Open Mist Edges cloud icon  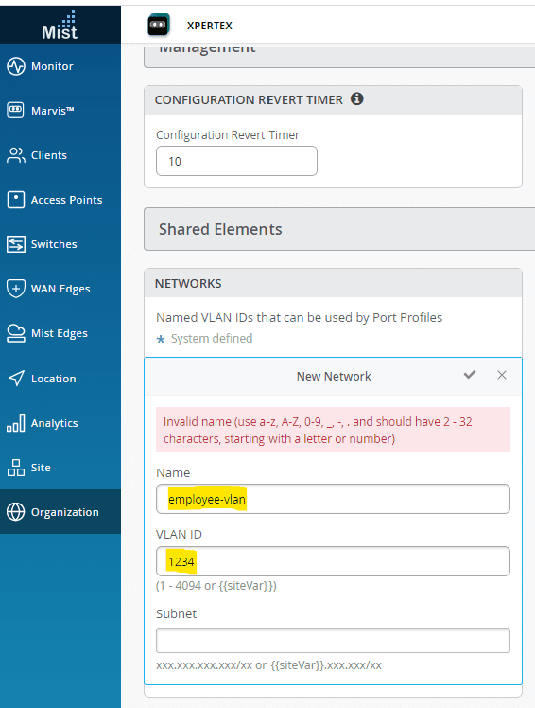16,333
